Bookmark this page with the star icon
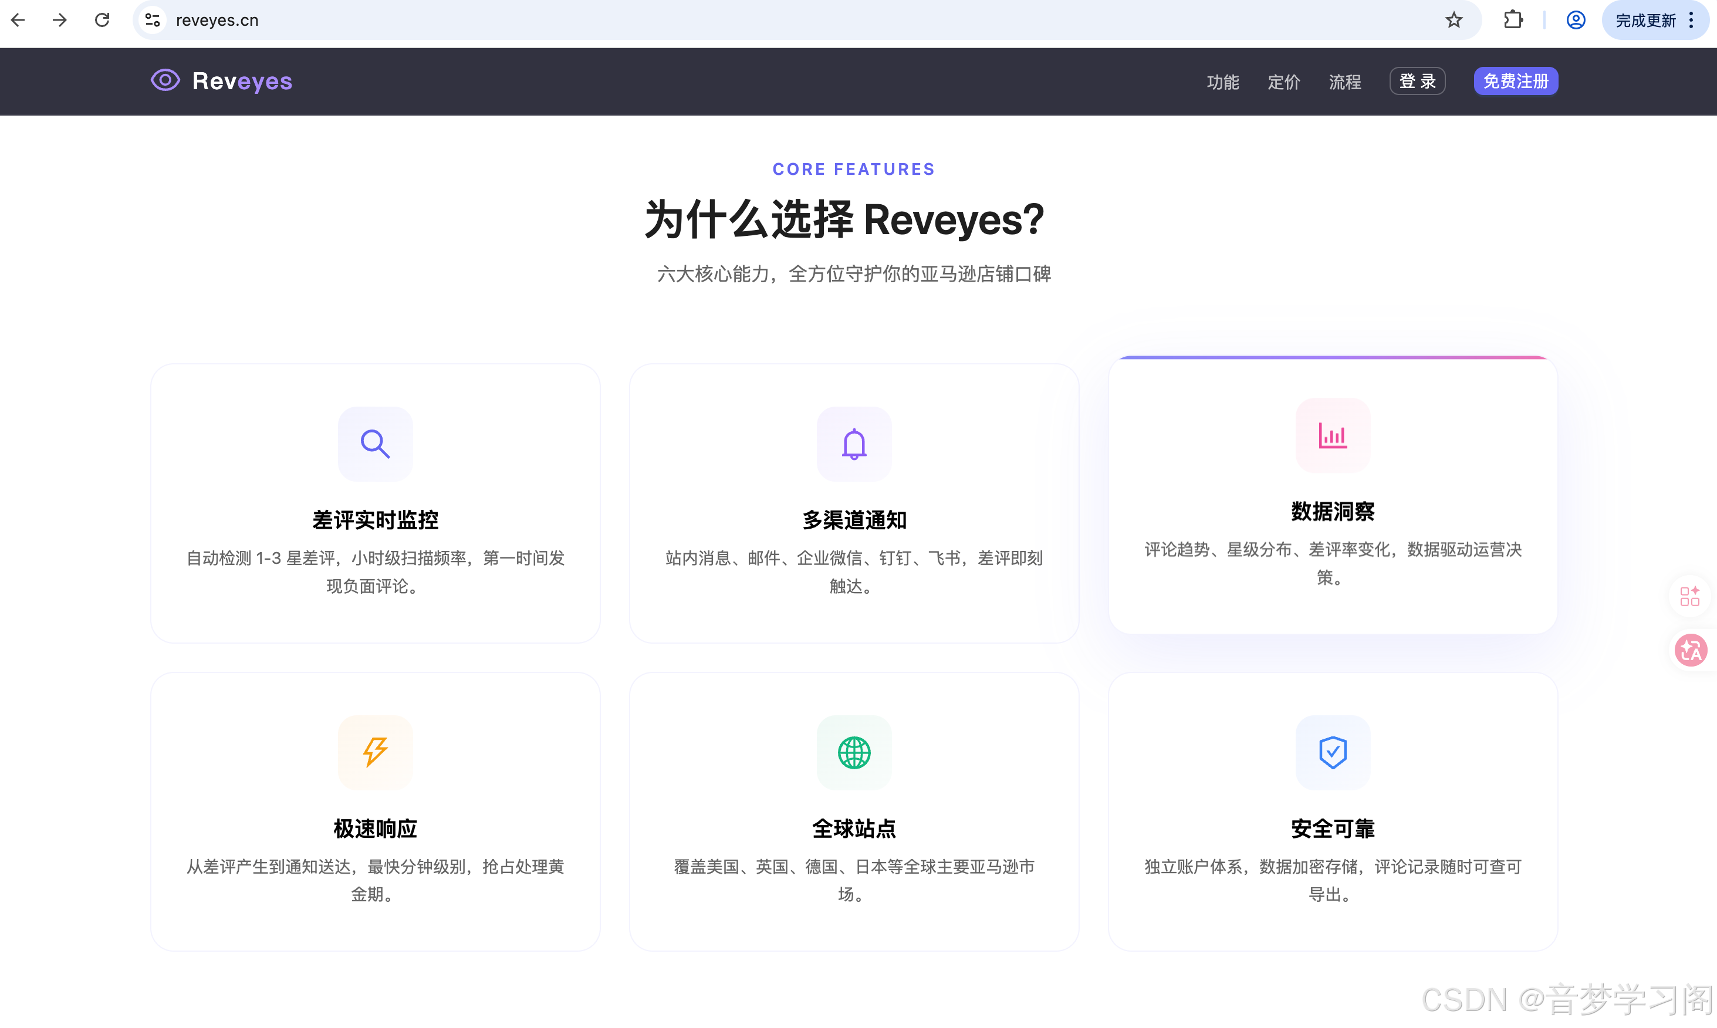The image size is (1717, 1028). point(1454,20)
